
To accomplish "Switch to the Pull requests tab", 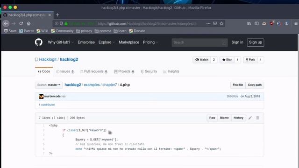I will pos(93,71).
